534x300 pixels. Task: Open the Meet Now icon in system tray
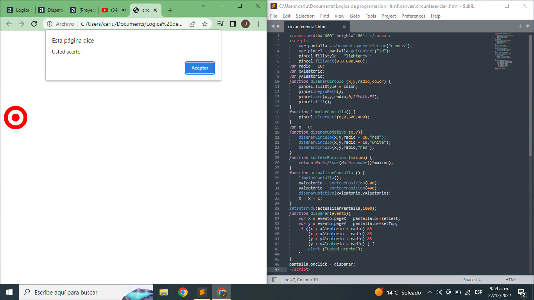tap(448, 292)
